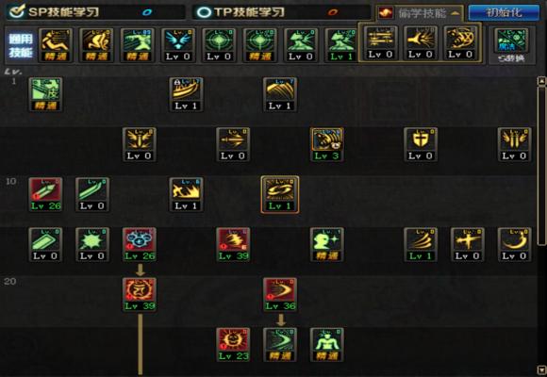Screen dimensions: 547x377
Task: Click the red grenade cluster skill Lv 26
Action: [140, 244]
